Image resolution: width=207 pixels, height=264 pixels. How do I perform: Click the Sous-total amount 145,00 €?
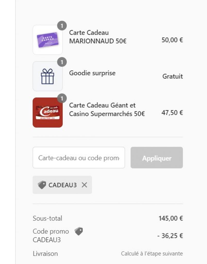point(171,218)
